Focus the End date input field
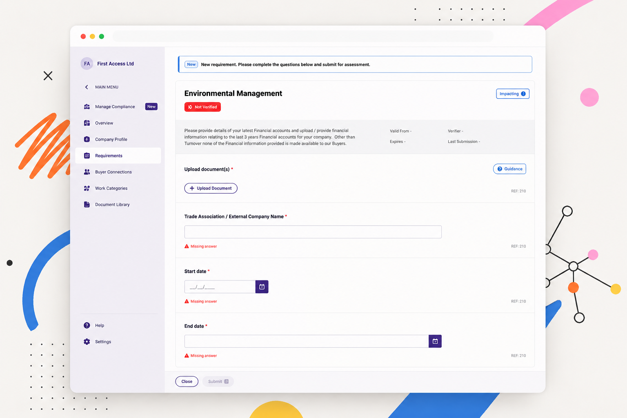Image resolution: width=627 pixels, height=418 pixels. 307,341
